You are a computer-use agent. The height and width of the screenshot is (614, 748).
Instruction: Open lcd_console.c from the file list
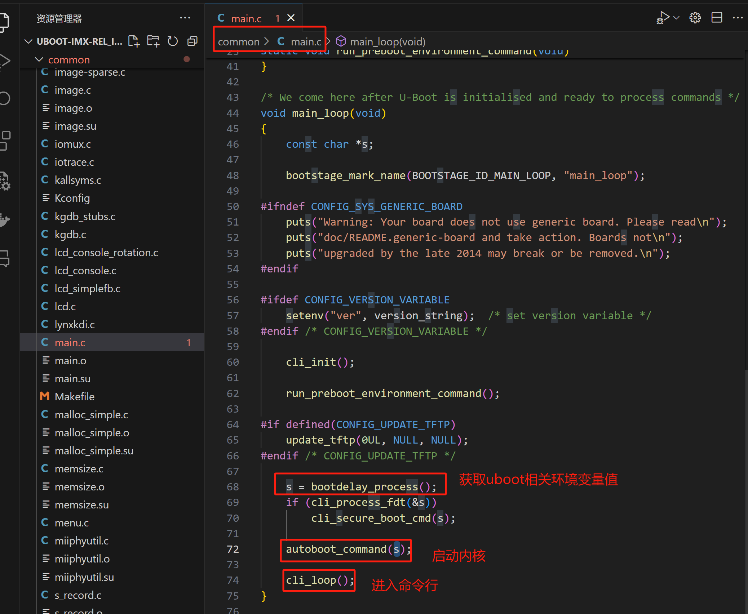pos(85,271)
